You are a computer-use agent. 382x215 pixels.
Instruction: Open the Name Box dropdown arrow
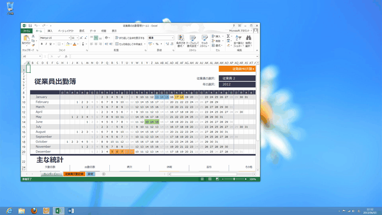pyautogui.click(x=40, y=56)
